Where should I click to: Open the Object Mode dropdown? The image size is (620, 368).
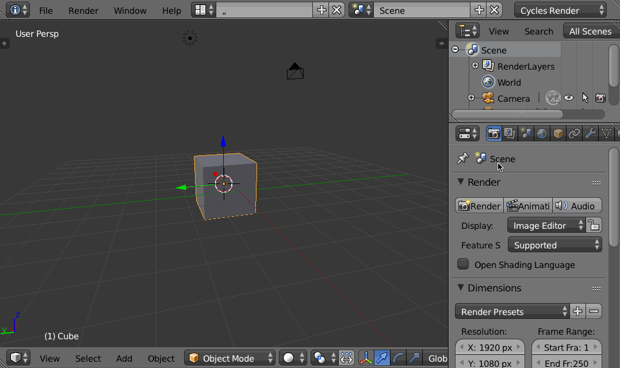click(229, 358)
